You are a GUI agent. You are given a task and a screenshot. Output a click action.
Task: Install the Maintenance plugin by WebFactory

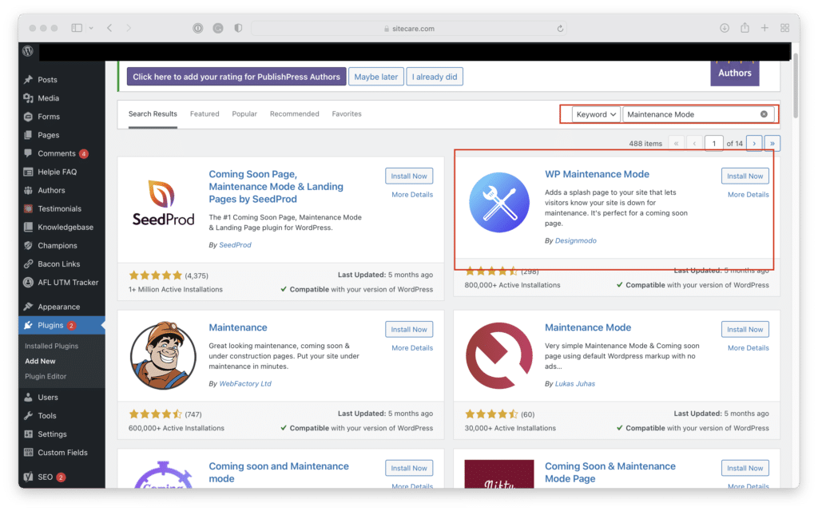pyautogui.click(x=409, y=330)
